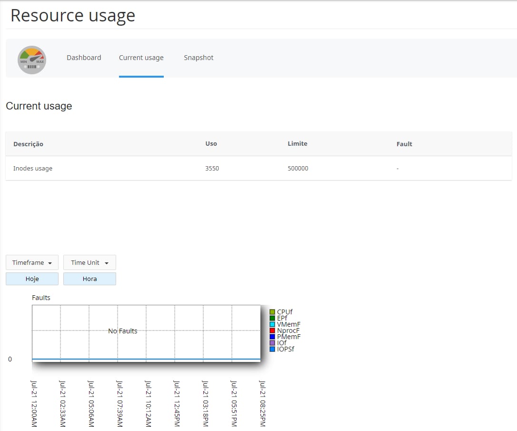Select the Current usage tab
The height and width of the screenshot is (431, 517).
click(141, 58)
